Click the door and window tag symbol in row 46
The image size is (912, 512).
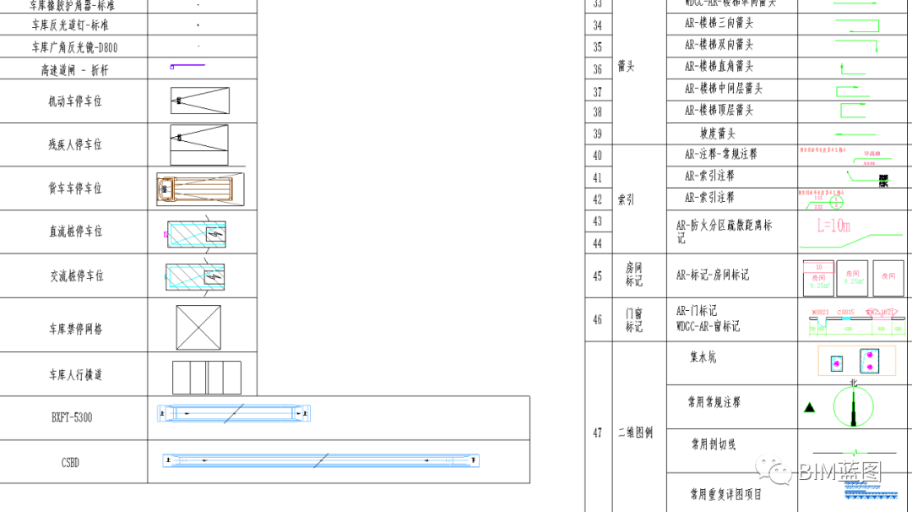[x=857, y=322]
